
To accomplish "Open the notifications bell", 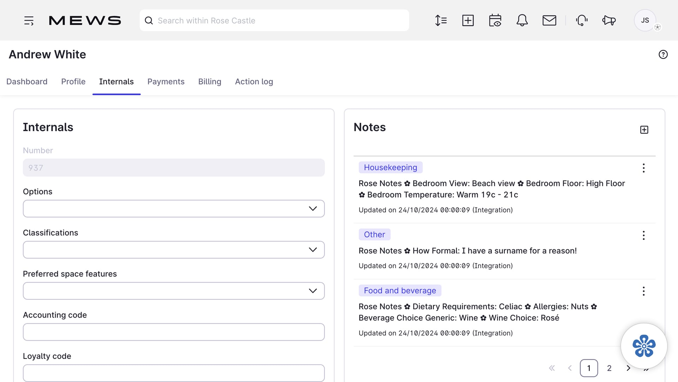I will tap(522, 20).
